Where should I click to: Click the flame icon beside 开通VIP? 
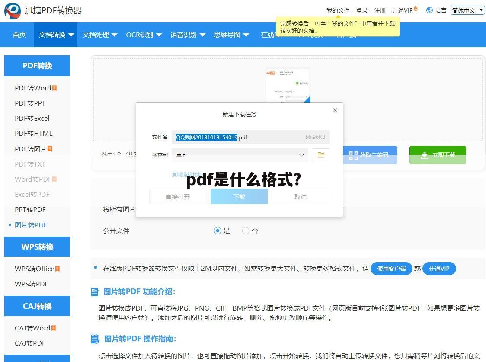pos(416,9)
